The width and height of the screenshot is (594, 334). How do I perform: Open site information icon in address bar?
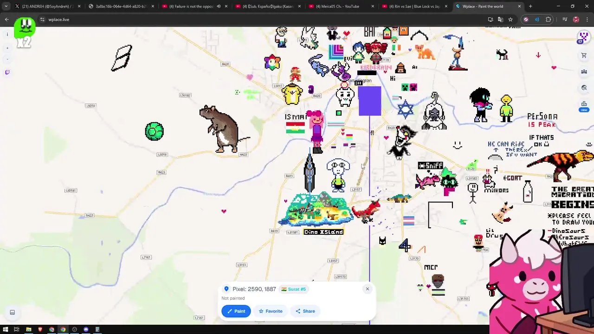tap(42, 19)
